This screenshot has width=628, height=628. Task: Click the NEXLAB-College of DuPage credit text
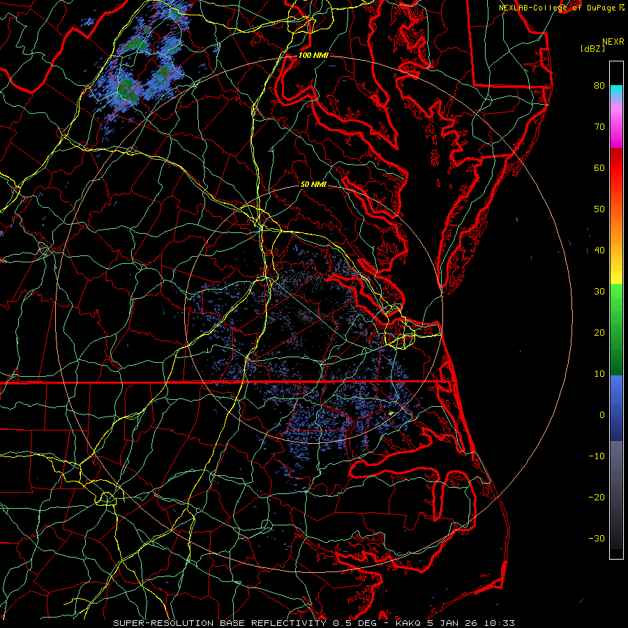[x=558, y=8]
